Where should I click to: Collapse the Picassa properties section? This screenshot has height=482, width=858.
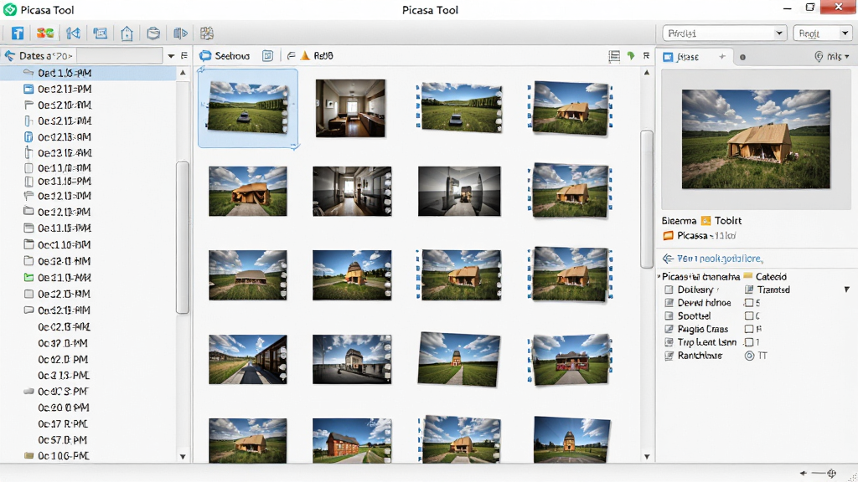[x=659, y=276]
